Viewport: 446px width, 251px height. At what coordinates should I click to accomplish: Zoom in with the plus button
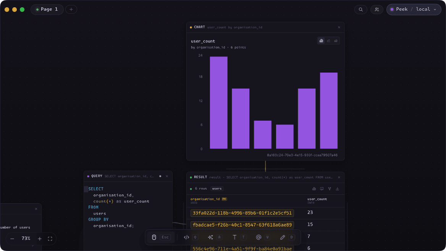(40, 239)
